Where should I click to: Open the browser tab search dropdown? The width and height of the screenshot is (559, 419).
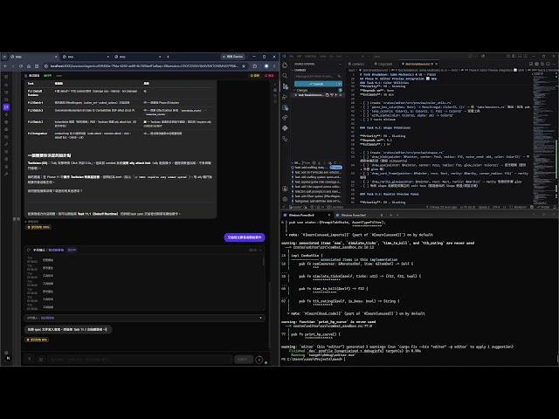click(4, 57)
